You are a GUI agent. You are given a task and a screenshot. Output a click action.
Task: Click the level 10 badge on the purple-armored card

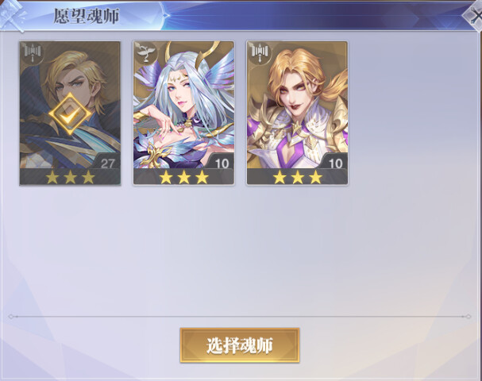(335, 163)
